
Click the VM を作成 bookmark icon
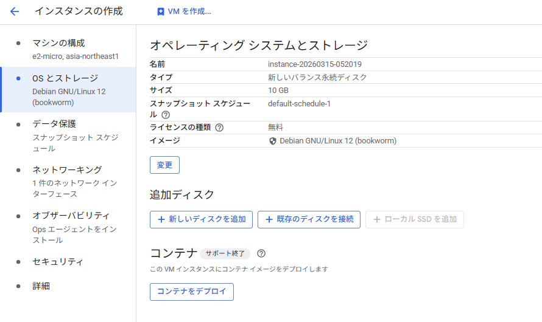click(x=161, y=12)
